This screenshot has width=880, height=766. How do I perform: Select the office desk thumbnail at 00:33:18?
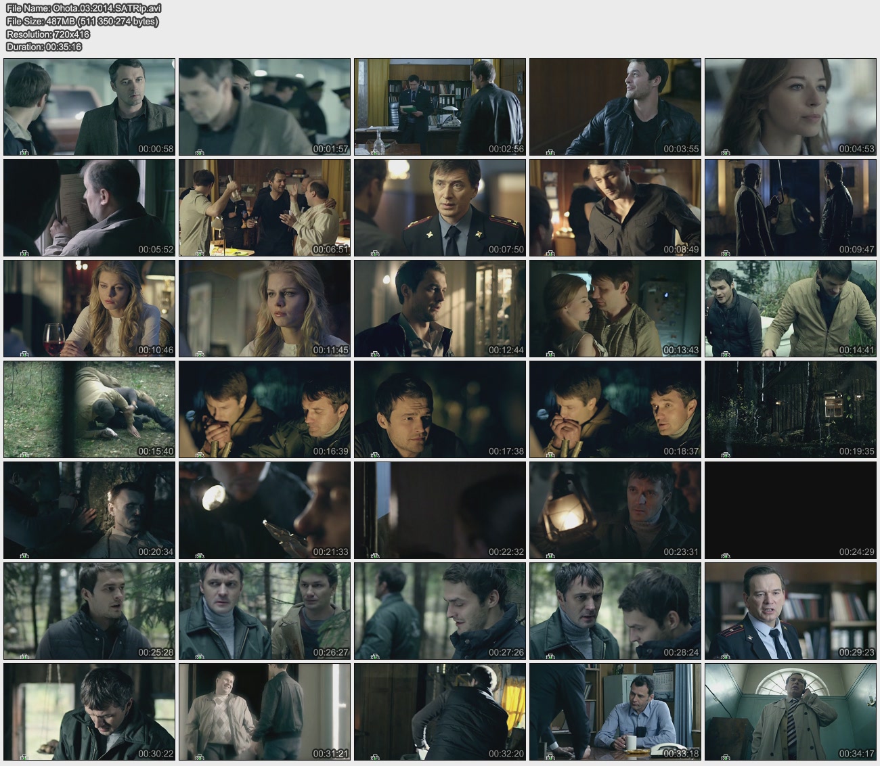tap(615, 712)
